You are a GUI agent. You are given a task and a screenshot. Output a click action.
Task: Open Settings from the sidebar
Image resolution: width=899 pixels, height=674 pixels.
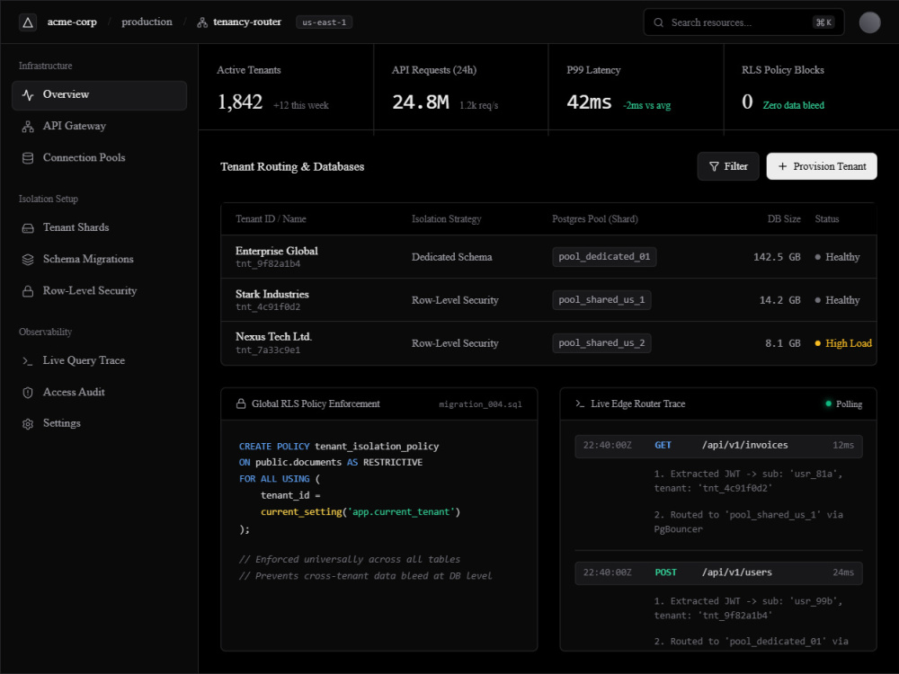click(x=99, y=423)
